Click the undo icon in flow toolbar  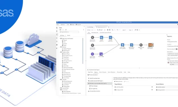[118, 30]
